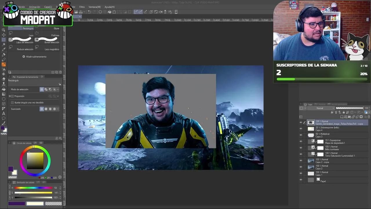This screenshot has width=371, height=209.
Task: Expand the Proporción plus expander
Action: (x=10, y=96)
